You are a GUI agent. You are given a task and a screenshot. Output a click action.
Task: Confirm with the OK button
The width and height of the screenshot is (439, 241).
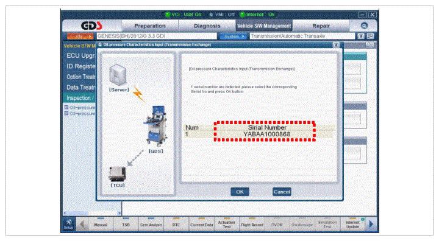pos(240,192)
